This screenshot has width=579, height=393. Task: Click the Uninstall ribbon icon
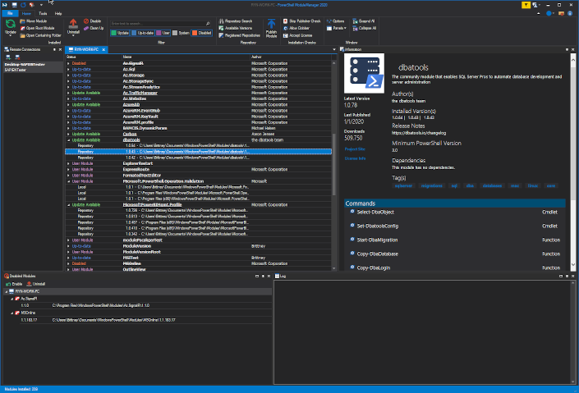[73, 24]
